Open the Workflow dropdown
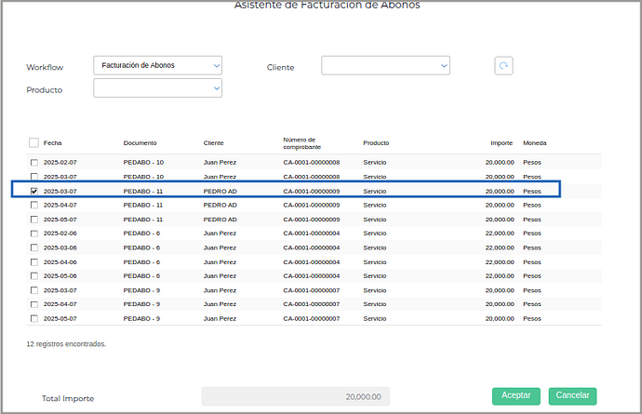The height and width of the screenshot is (414, 642). [x=158, y=66]
